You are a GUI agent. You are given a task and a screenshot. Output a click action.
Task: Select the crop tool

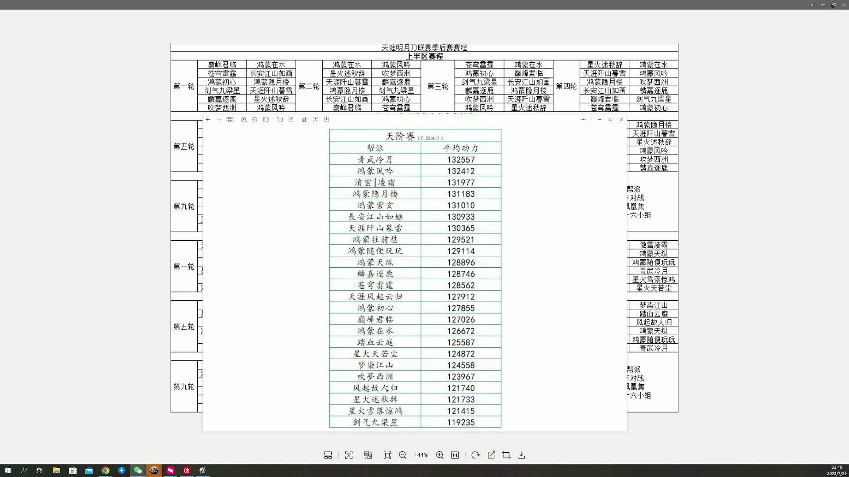pos(506,455)
